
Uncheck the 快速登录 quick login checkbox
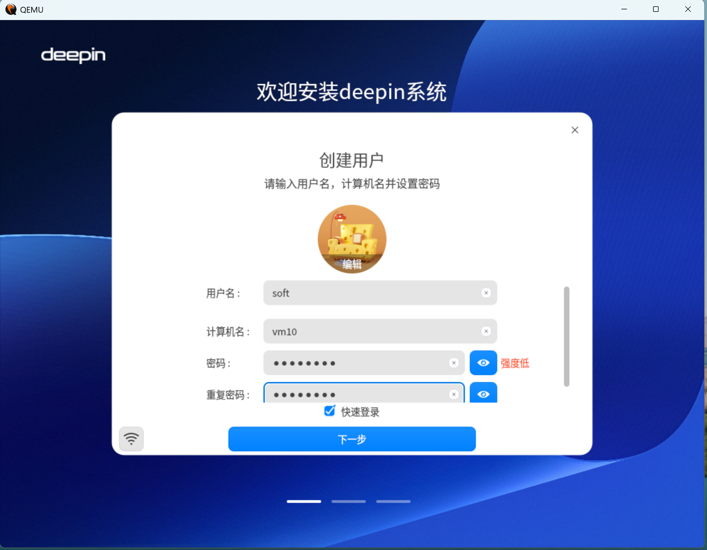coord(330,411)
